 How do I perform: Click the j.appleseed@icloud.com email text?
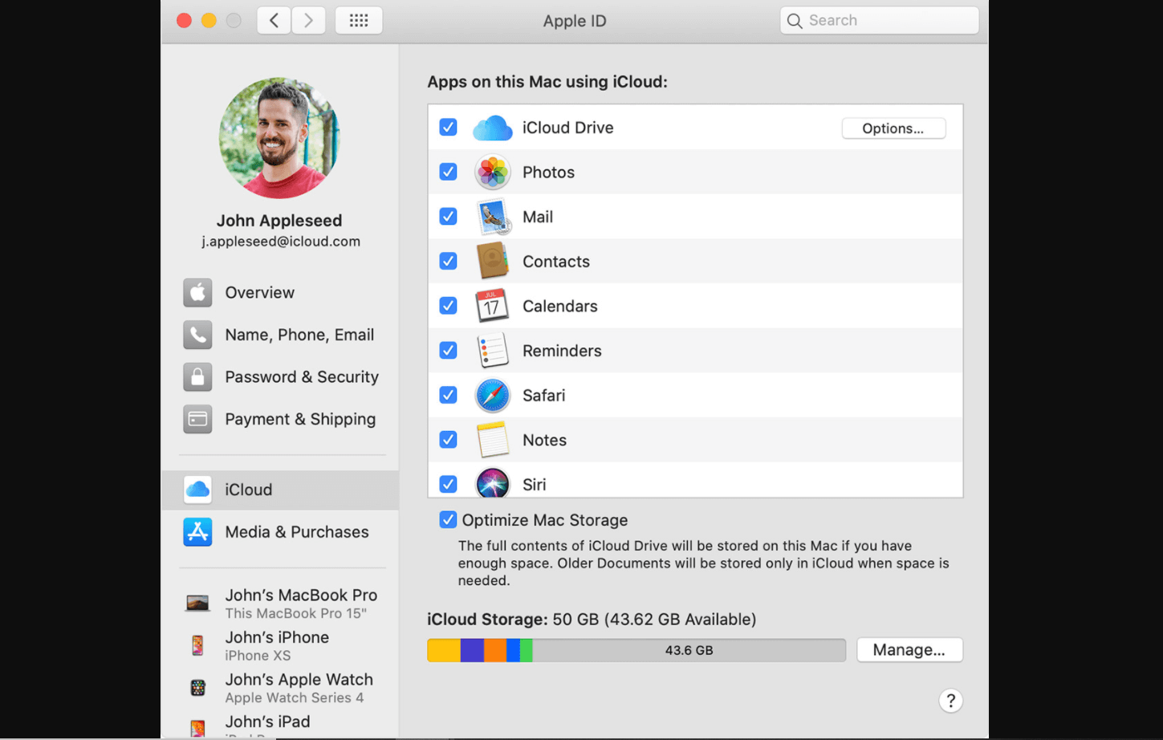point(281,242)
